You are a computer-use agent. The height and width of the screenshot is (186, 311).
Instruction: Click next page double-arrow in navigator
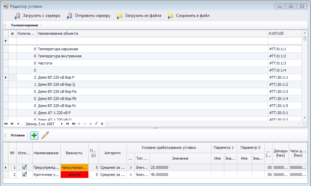tap(68, 124)
